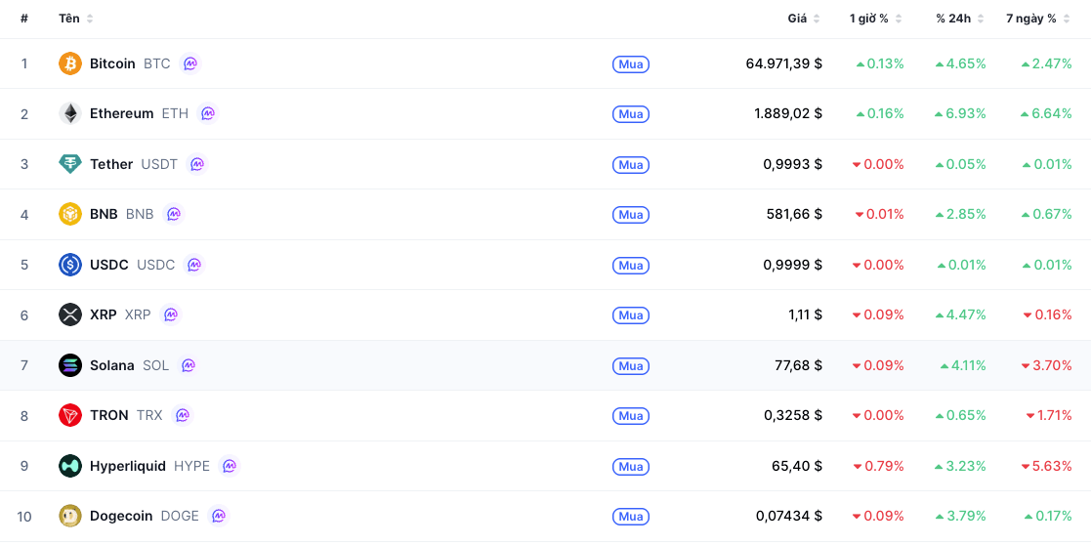
Task: Open the Ethereum name link
Action: (x=122, y=113)
